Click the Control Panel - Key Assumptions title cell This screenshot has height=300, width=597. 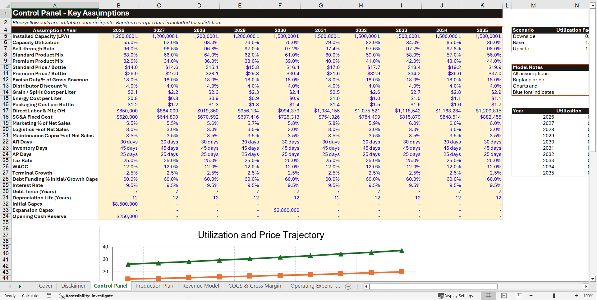coord(55,13)
